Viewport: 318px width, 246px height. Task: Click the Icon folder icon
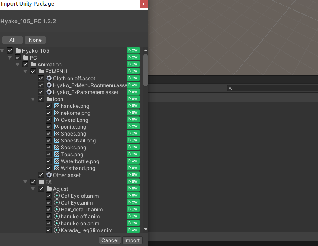point(49,99)
